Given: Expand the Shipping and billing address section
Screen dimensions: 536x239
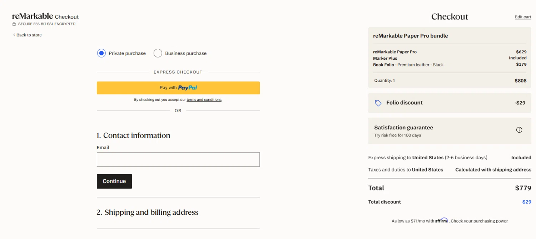Looking at the screenshot, I should point(147,212).
